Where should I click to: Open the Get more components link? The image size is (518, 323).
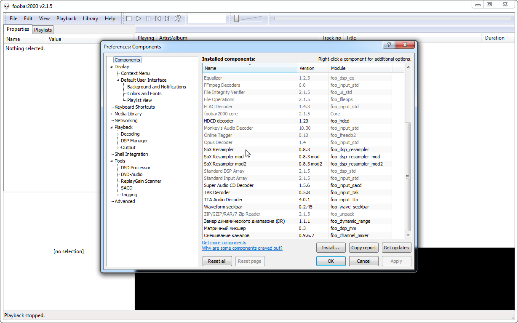tap(224, 243)
